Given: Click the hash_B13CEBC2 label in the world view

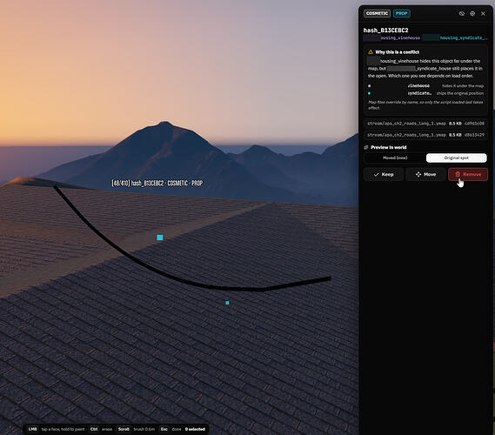Looking at the screenshot, I should 157,183.
